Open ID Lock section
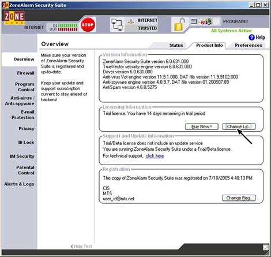 [x=26, y=142]
